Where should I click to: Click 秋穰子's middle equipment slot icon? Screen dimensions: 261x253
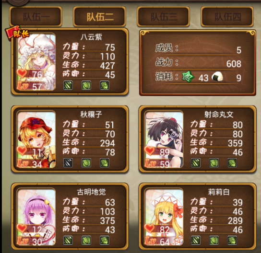coord(86,163)
